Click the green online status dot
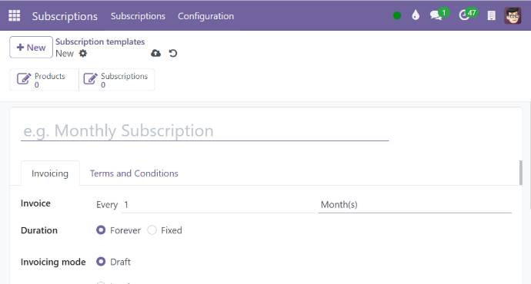The height and width of the screenshot is (284, 531). [x=397, y=15]
